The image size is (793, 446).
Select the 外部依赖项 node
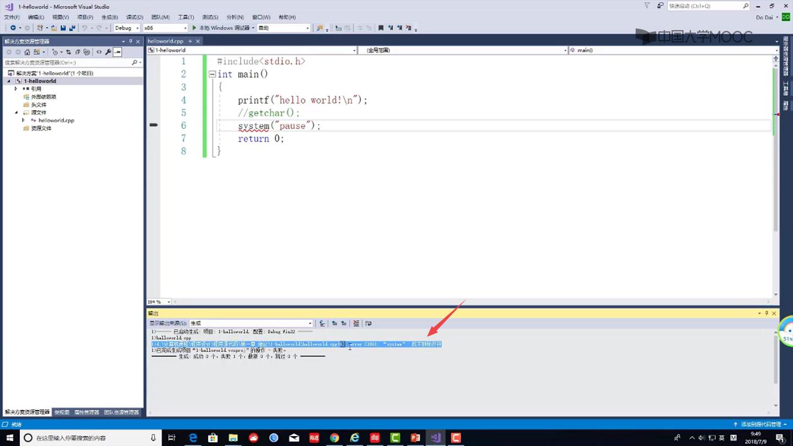coord(44,97)
